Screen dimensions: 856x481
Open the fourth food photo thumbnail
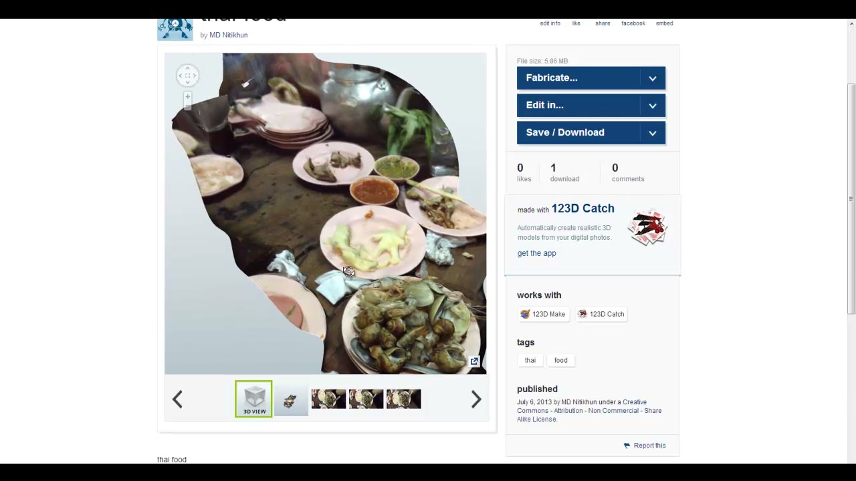click(366, 399)
